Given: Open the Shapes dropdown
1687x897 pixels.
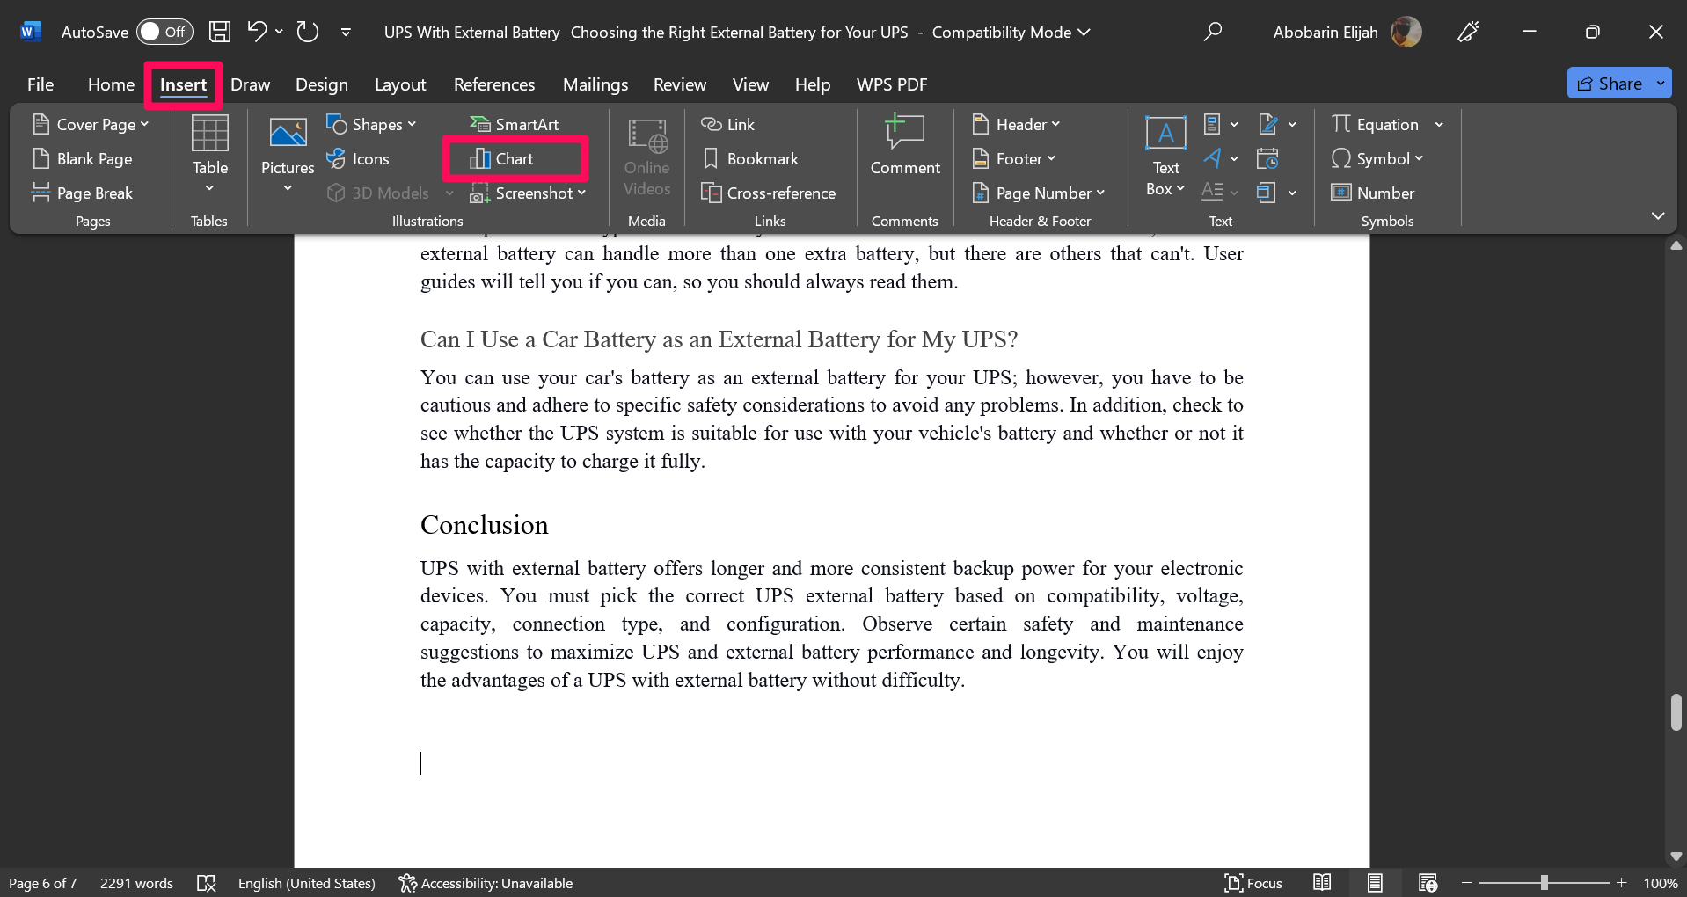Looking at the screenshot, I should (x=371, y=124).
